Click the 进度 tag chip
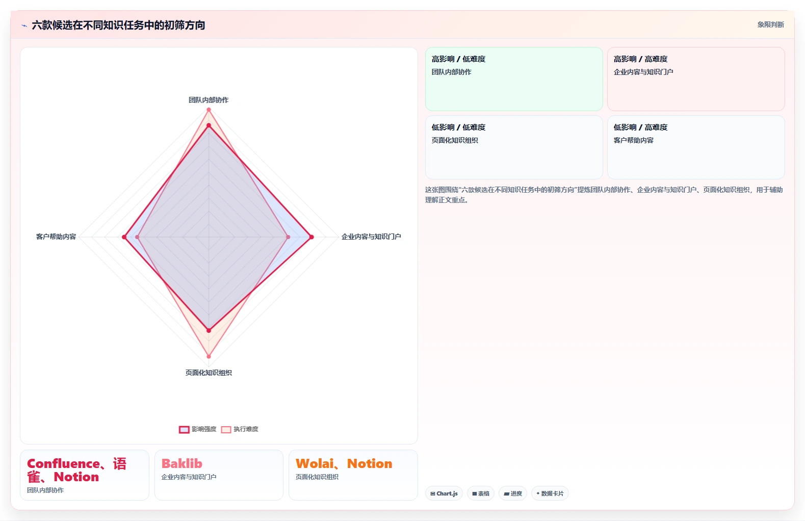The width and height of the screenshot is (805, 521). [513, 493]
